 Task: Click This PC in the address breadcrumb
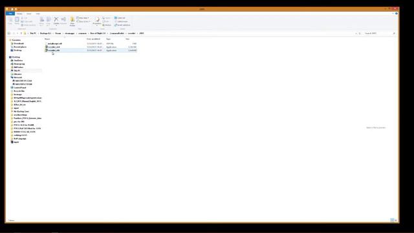pyautogui.click(x=33, y=33)
